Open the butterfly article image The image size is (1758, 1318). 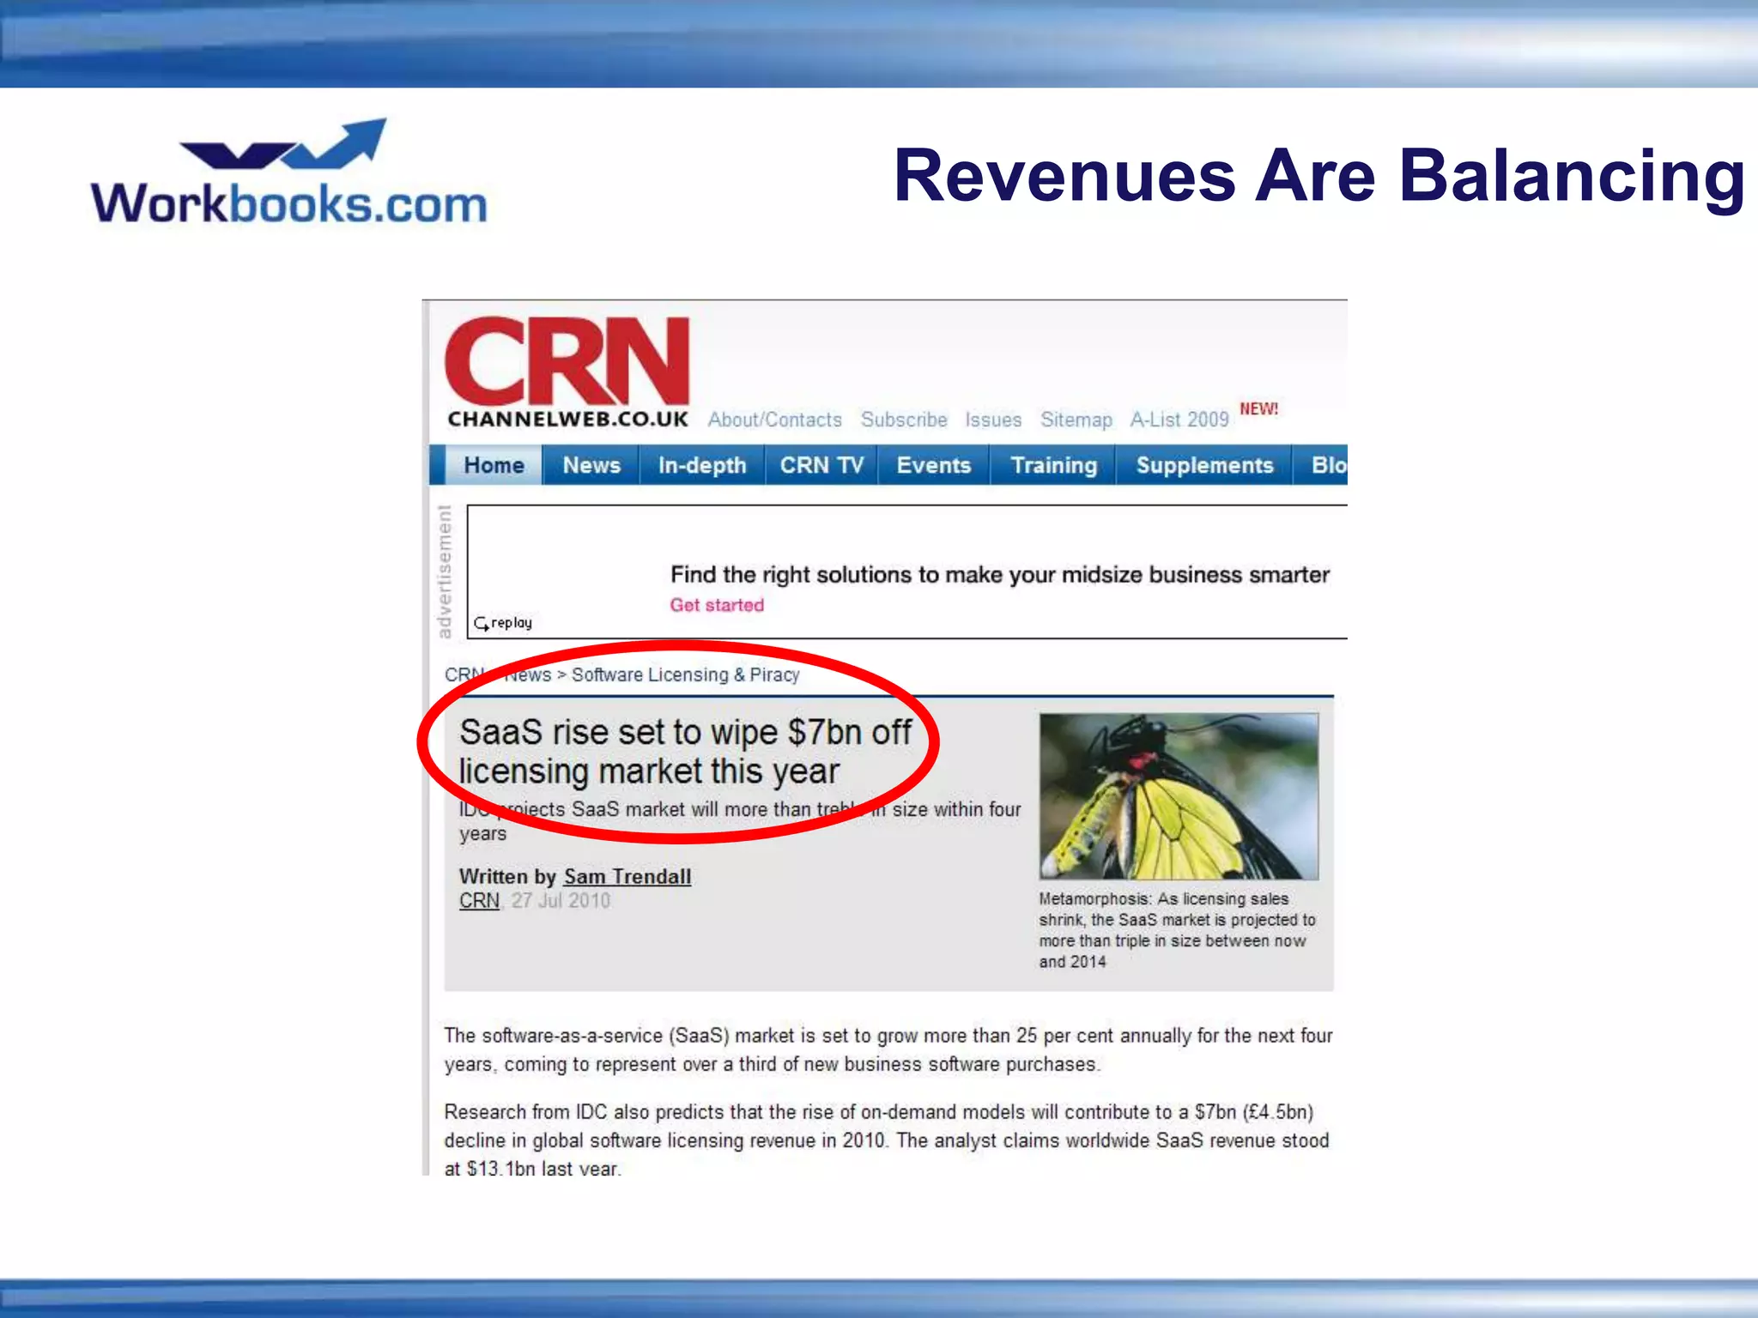click(1179, 795)
